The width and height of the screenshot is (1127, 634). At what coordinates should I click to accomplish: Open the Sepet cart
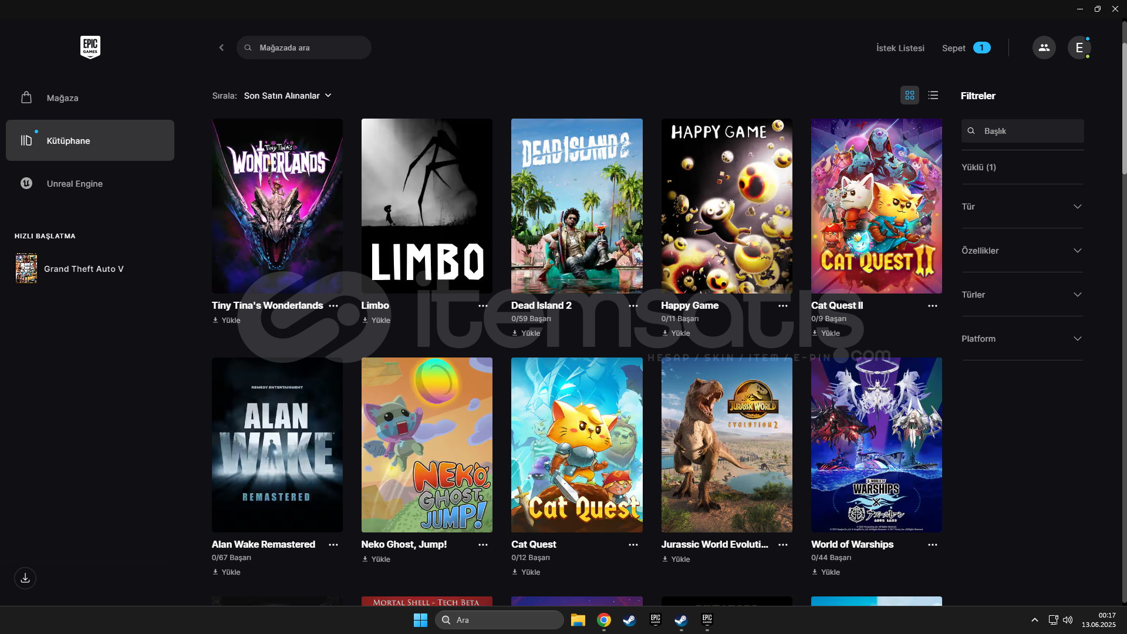966,48
